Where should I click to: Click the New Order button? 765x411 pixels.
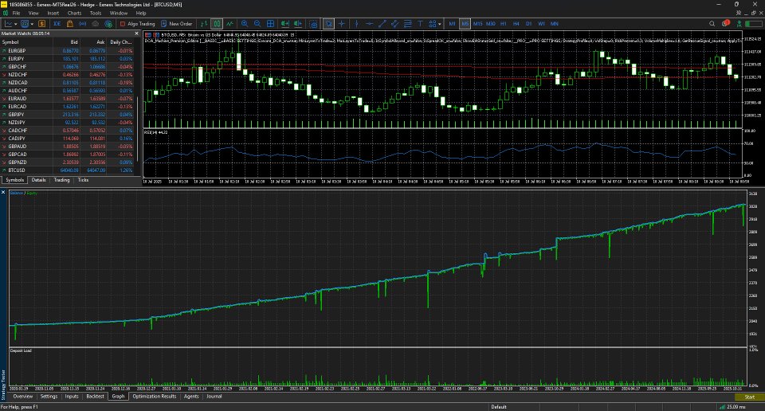[177, 23]
